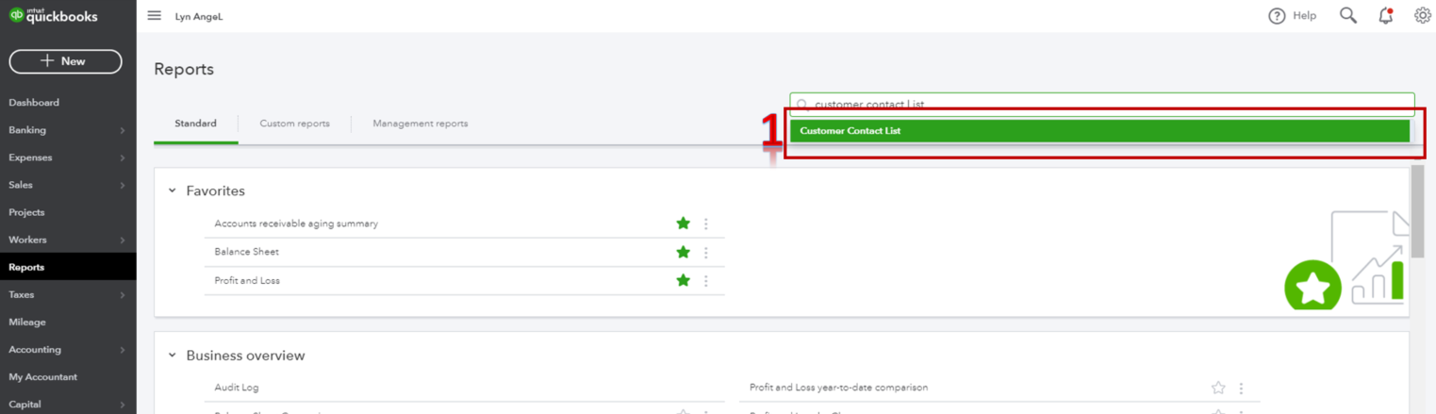Collapse the Favorites section

tap(172, 190)
